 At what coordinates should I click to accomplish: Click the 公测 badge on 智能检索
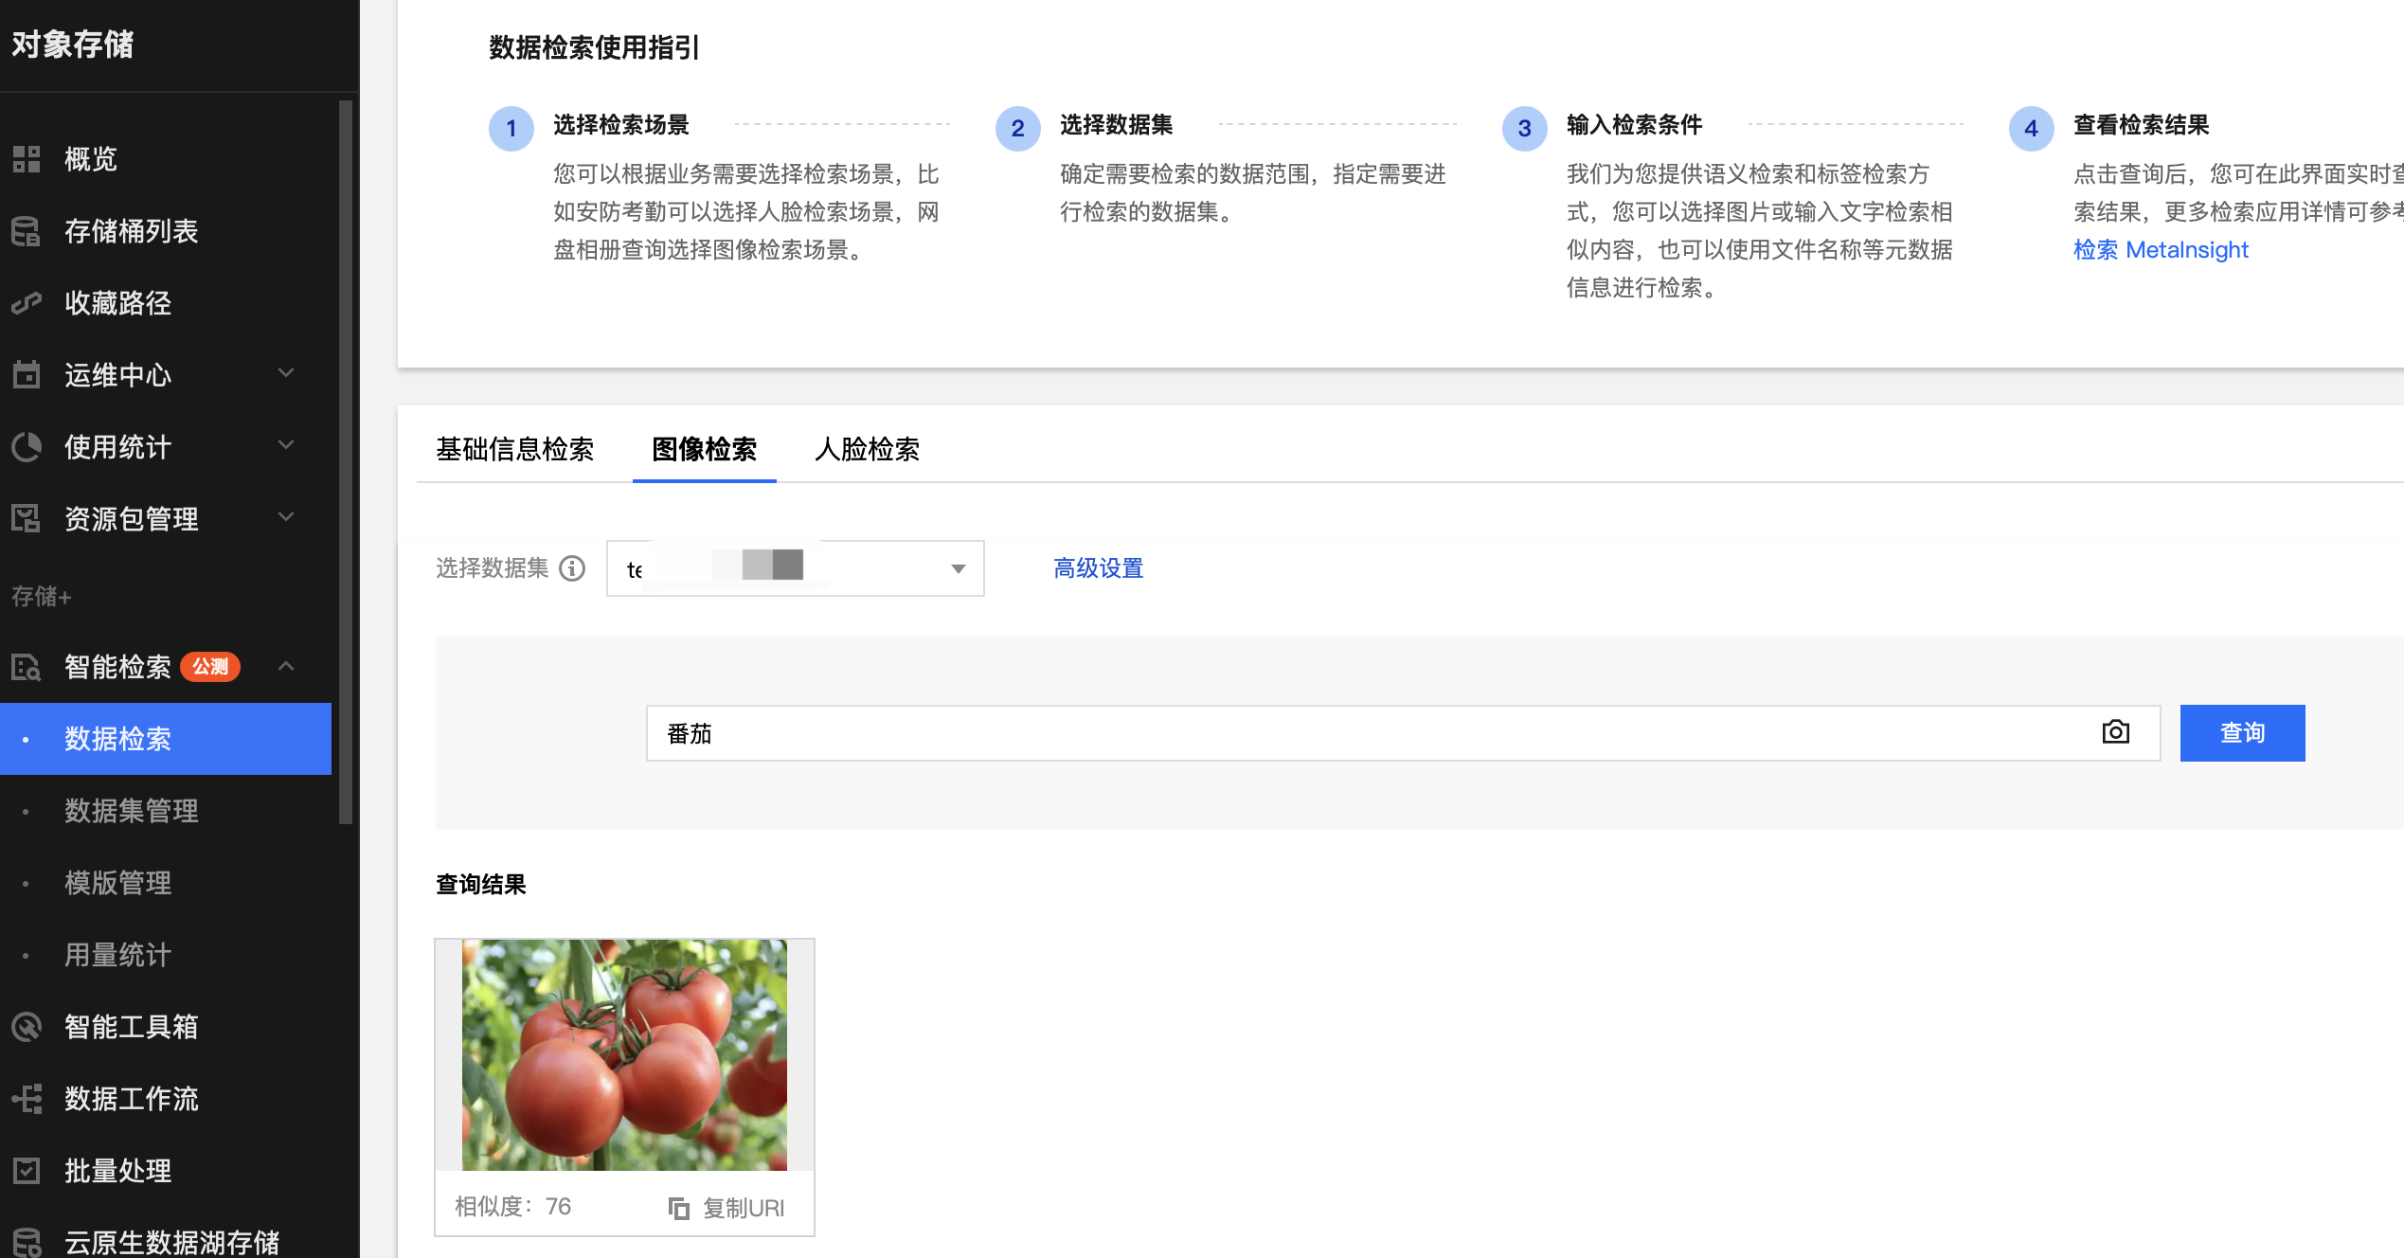click(x=210, y=667)
